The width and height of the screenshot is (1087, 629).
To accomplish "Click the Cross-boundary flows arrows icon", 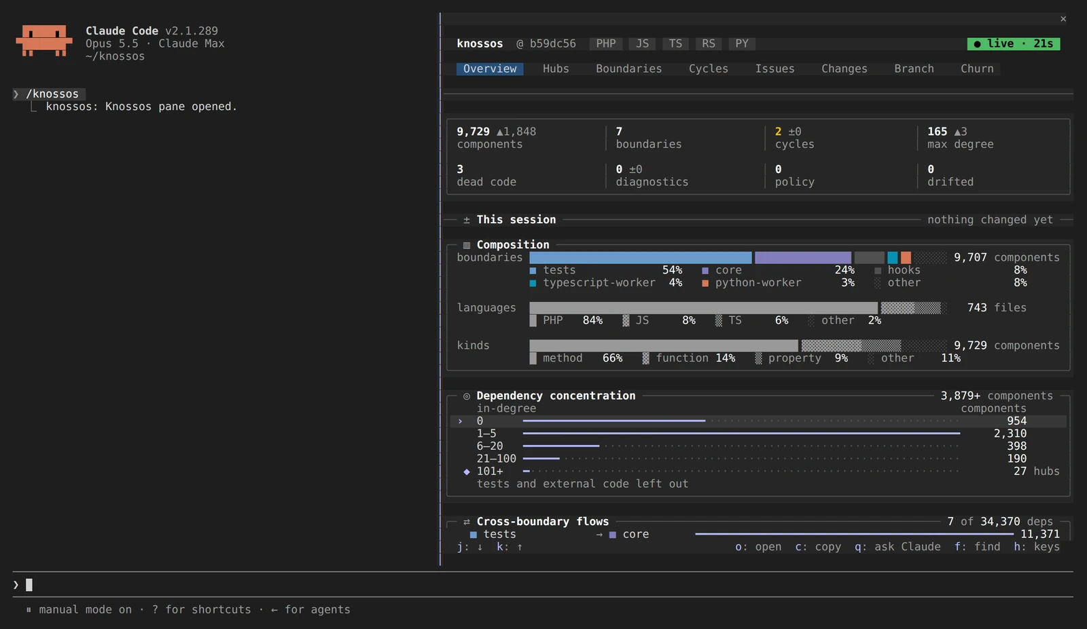I will coord(467,522).
